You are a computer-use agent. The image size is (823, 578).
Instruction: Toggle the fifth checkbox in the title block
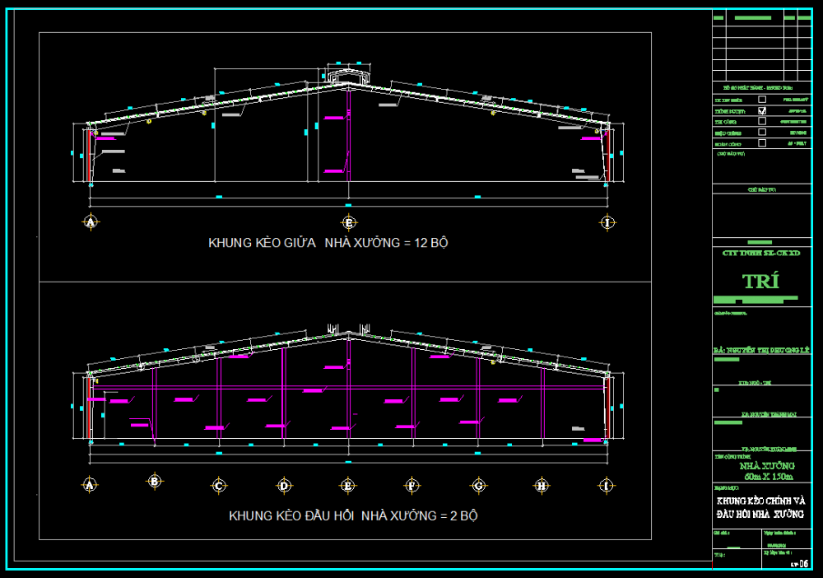pos(762,142)
